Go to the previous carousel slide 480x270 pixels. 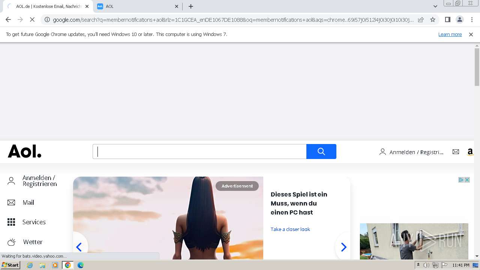click(x=79, y=247)
